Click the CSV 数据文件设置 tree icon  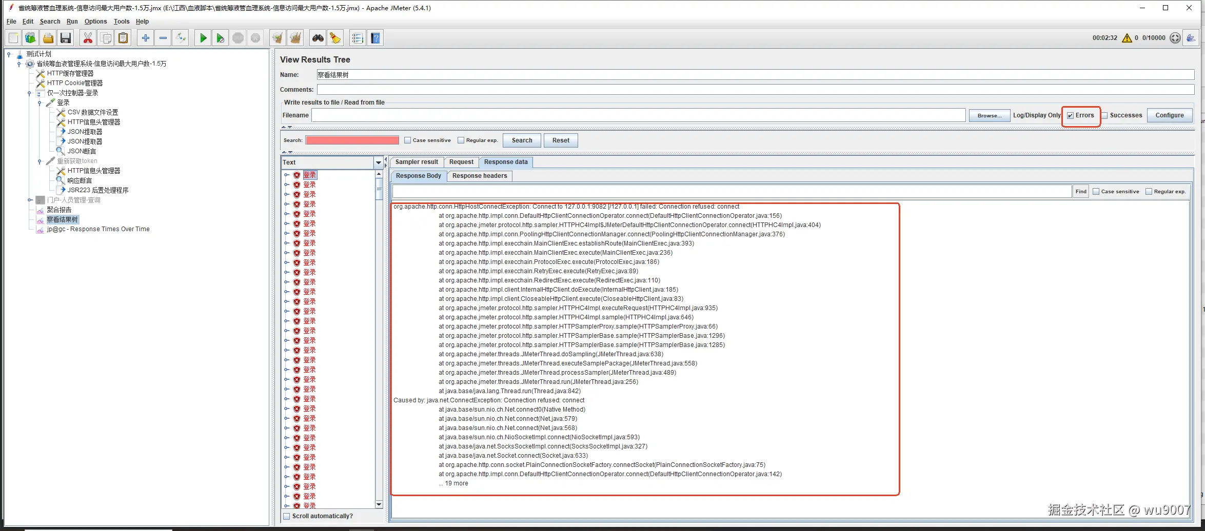coord(61,112)
